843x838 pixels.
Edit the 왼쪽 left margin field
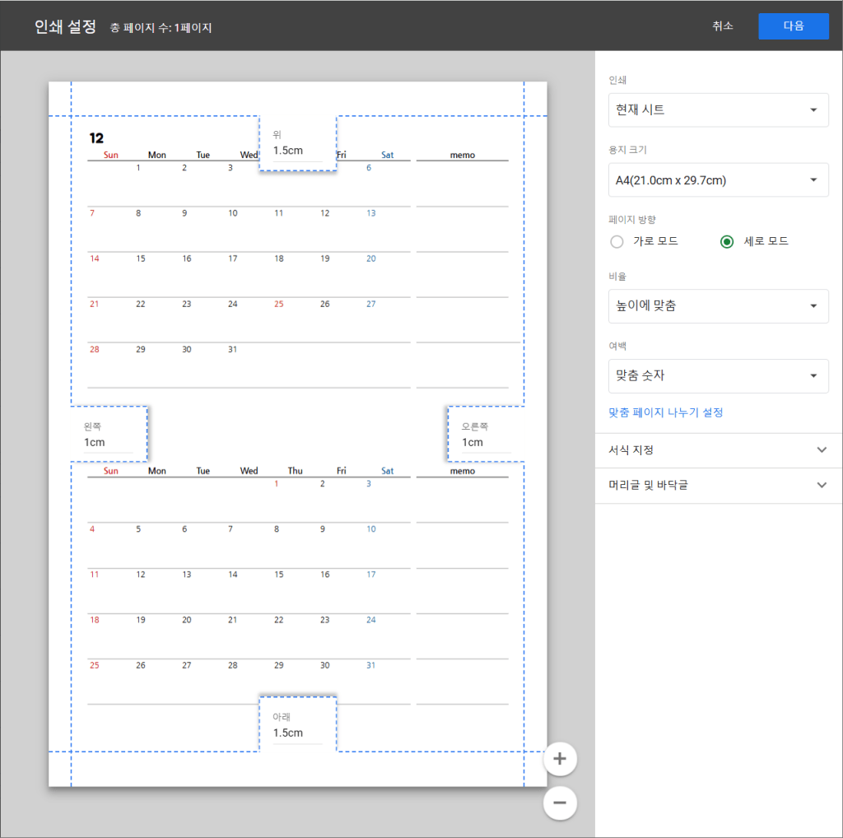pyautogui.click(x=107, y=442)
